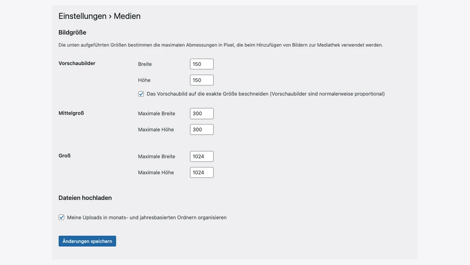The height and width of the screenshot is (265, 470).
Task: Click the Mittelgroß Maximale Höhe field
Action: pos(202,129)
